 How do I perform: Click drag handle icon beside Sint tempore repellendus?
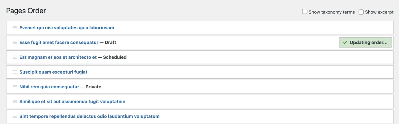tap(15, 116)
